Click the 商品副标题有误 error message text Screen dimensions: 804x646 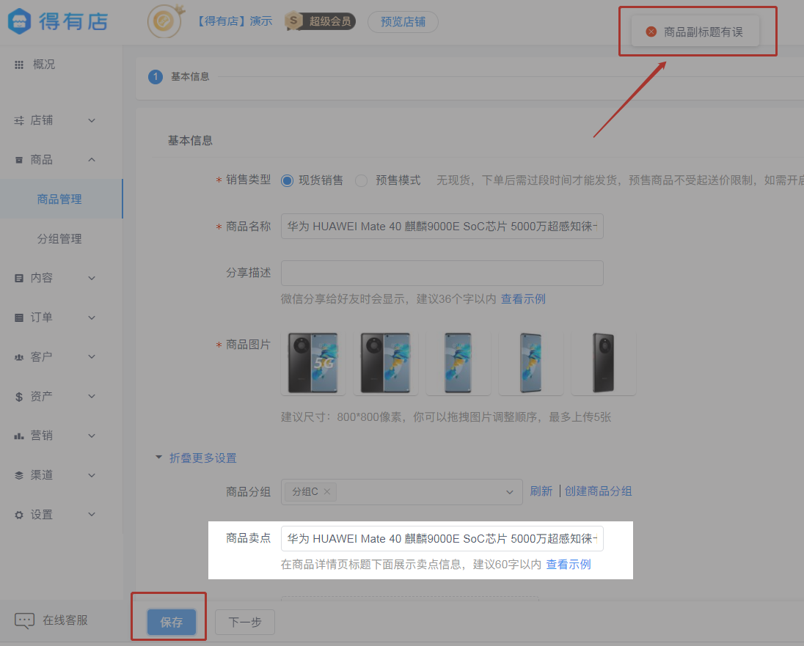703,32
